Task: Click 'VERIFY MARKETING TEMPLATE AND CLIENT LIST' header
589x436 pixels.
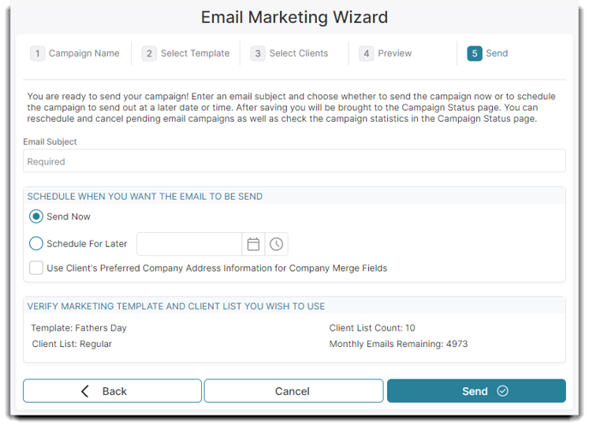Action: 176,306
